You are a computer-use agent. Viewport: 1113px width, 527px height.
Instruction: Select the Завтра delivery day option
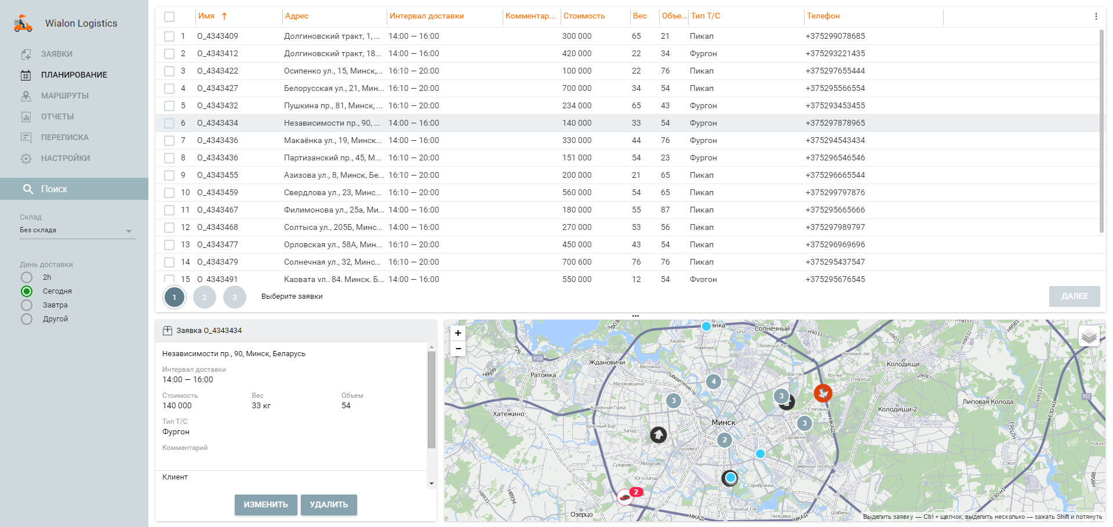click(x=27, y=305)
